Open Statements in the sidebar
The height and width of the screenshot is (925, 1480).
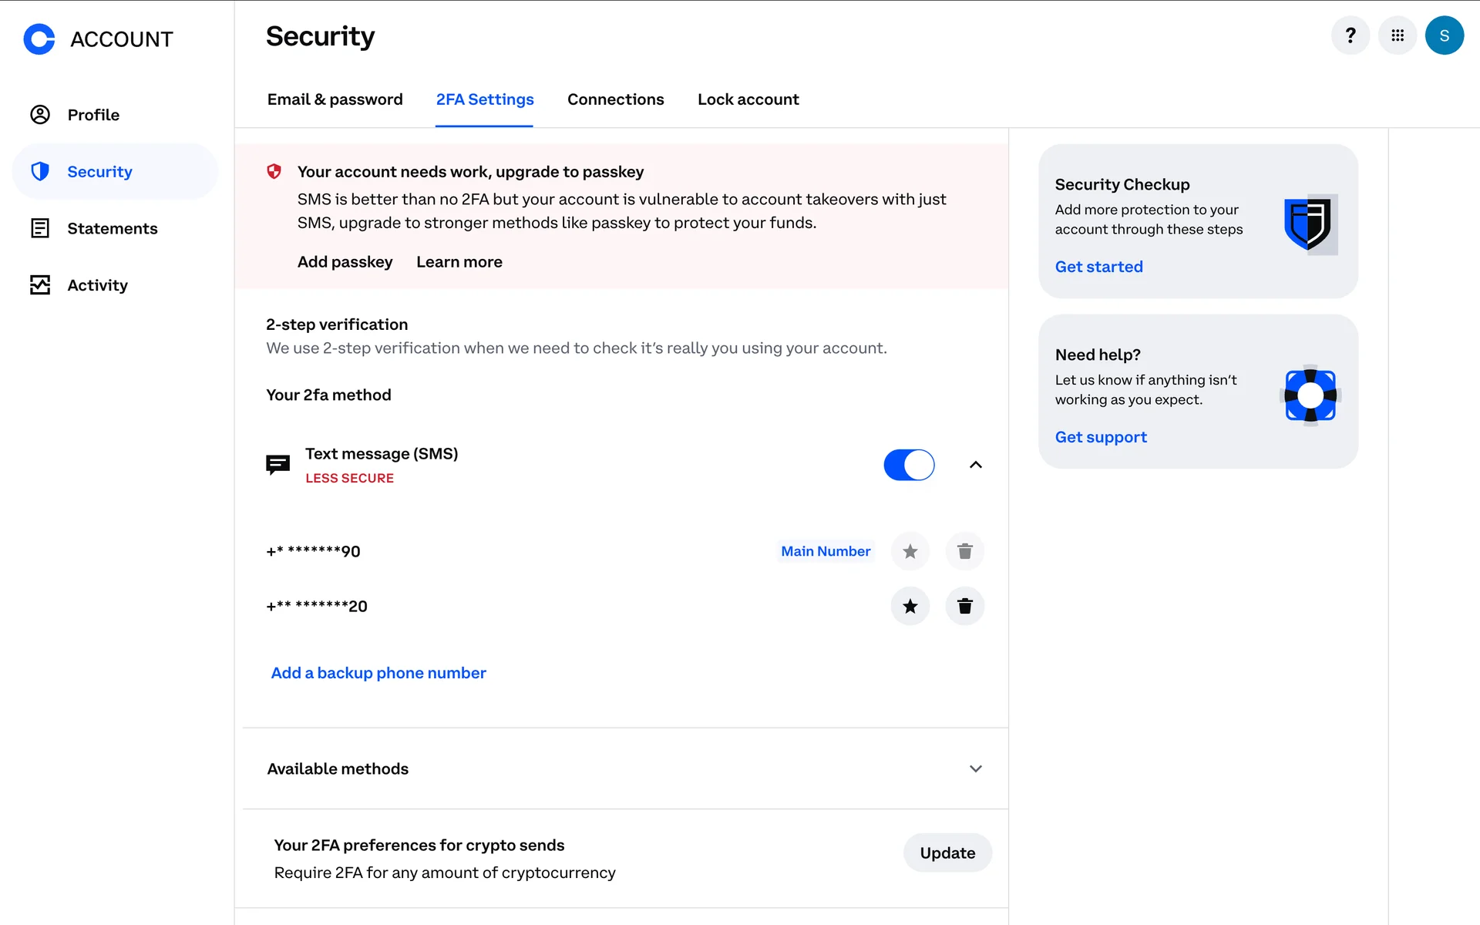point(112,228)
